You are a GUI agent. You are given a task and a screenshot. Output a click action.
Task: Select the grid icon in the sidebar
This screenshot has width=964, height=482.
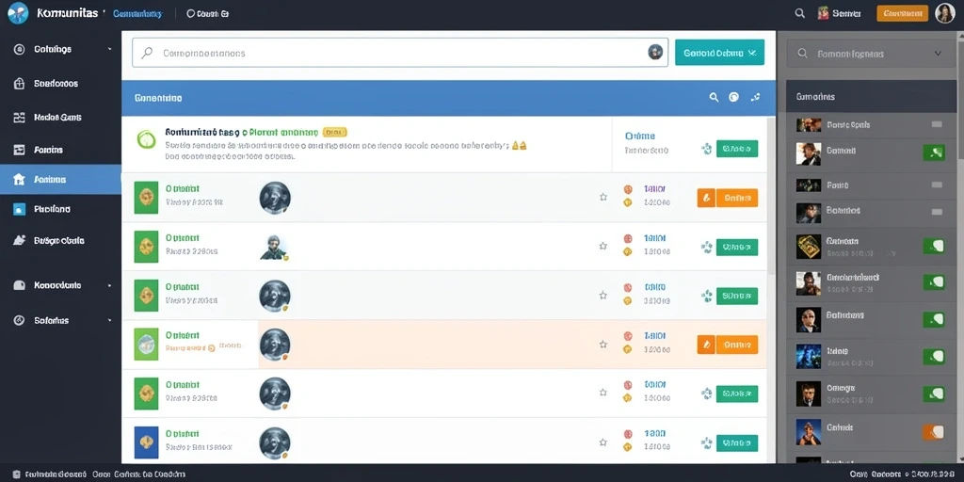[x=19, y=117]
